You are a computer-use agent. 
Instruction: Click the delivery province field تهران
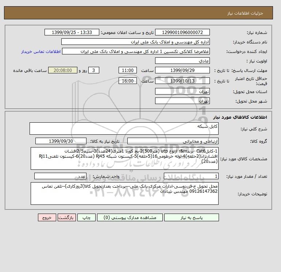coord(182,91)
